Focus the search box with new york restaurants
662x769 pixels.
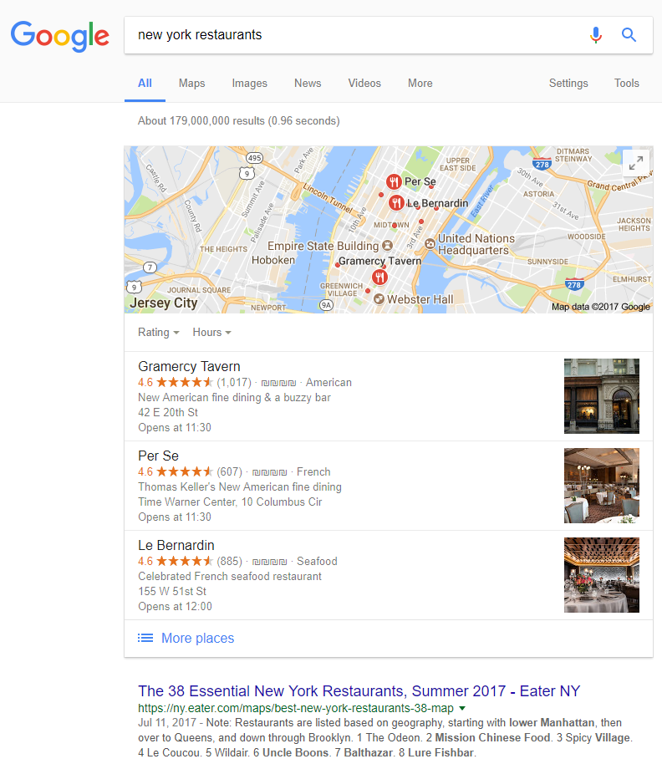(x=353, y=35)
